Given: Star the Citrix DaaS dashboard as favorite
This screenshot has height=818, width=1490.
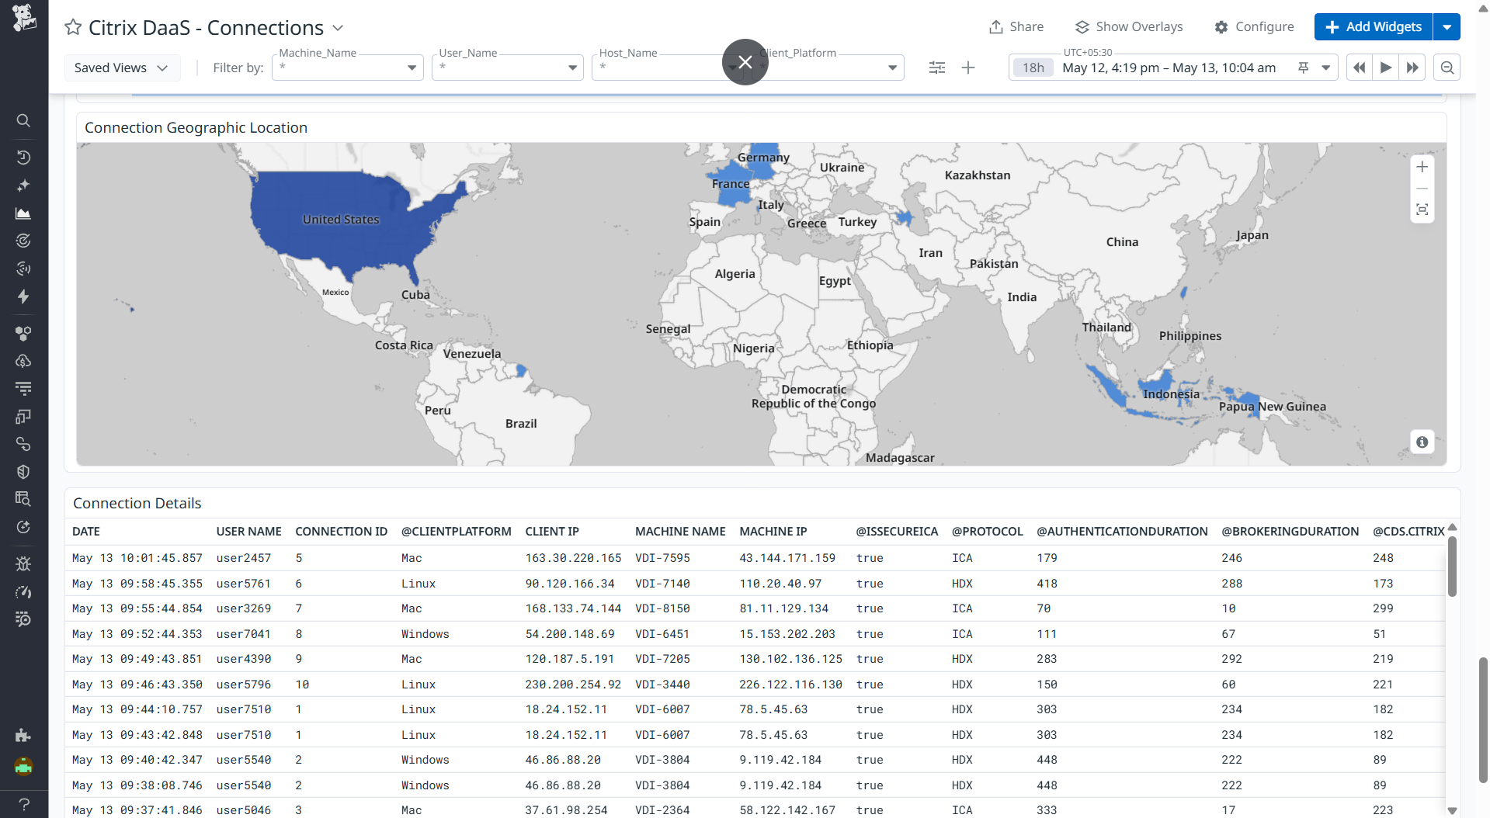Looking at the screenshot, I should pos(73,27).
